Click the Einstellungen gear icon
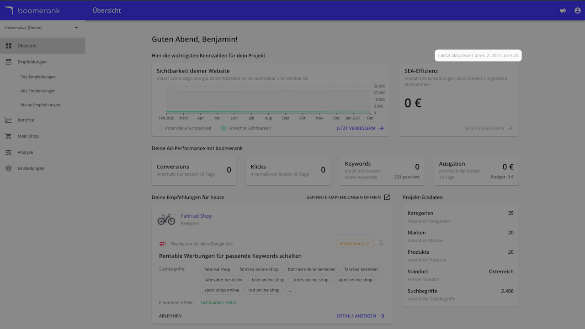585x329 pixels. 9,168
